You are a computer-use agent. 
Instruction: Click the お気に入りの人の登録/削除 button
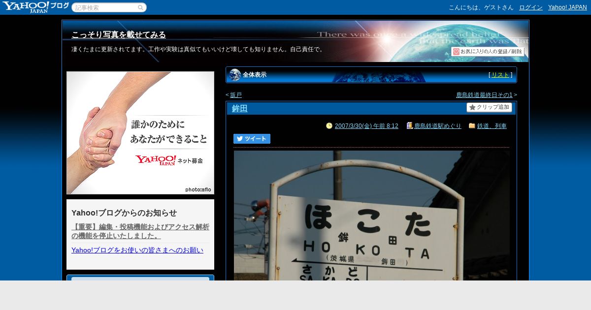(488, 52)
